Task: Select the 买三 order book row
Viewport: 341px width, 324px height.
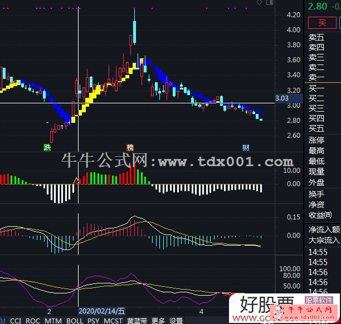Action: [316, 108]
